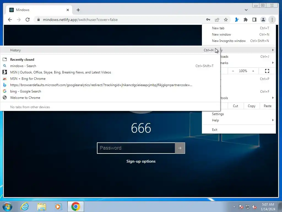The height and width of the screenshot is (212, 282).
Task: Open the network tray icon
Action: (248, 207)
